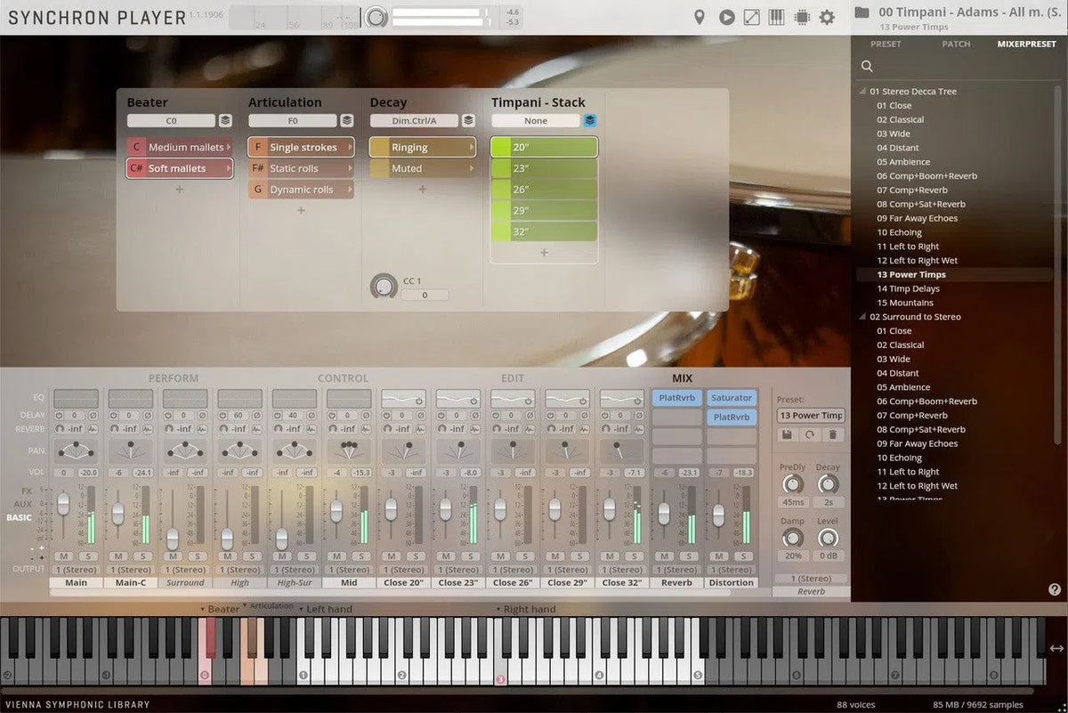Image resolution: width=1068 pixels, height=713 pixels.
Task: Select the MIXERPRESET tab
Action: tap(1026, 44)
